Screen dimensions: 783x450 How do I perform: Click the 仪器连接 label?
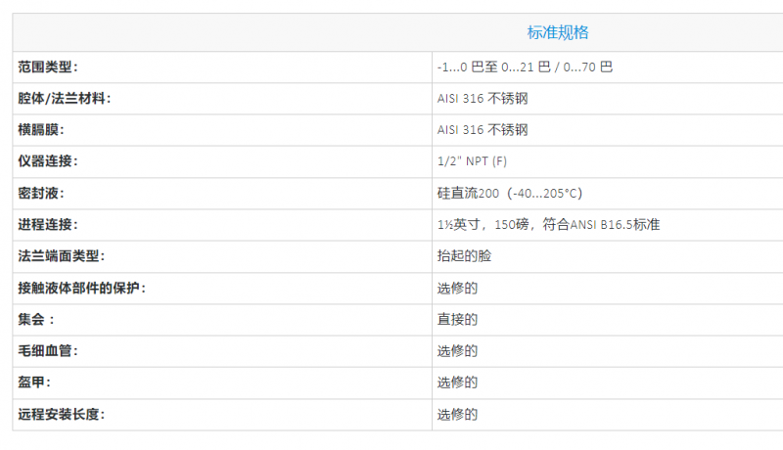coord(48,161)
